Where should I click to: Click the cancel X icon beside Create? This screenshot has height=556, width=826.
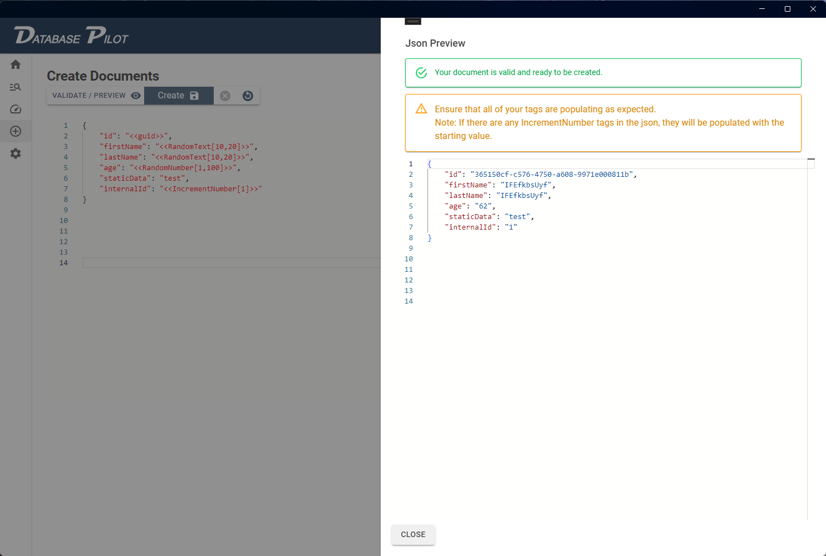(225, 96)
